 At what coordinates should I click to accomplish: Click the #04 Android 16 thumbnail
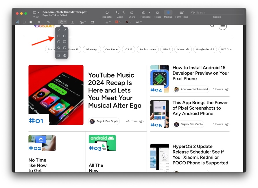tap(160, 79)
